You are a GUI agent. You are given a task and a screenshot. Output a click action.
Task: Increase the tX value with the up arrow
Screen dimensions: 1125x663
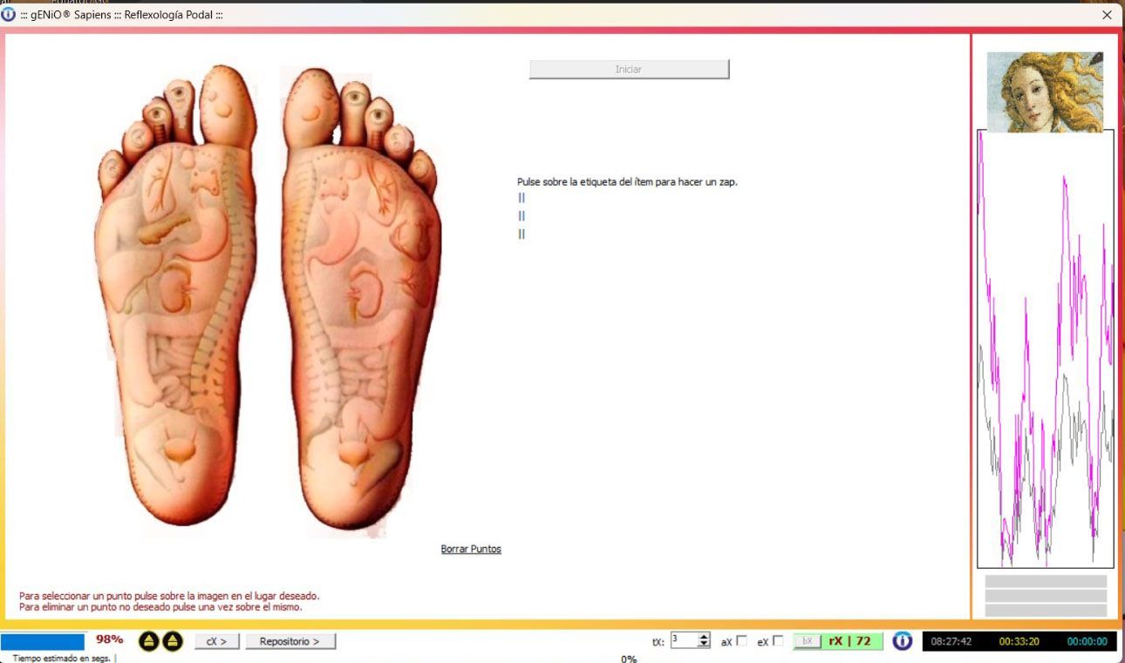click(704, 637)
